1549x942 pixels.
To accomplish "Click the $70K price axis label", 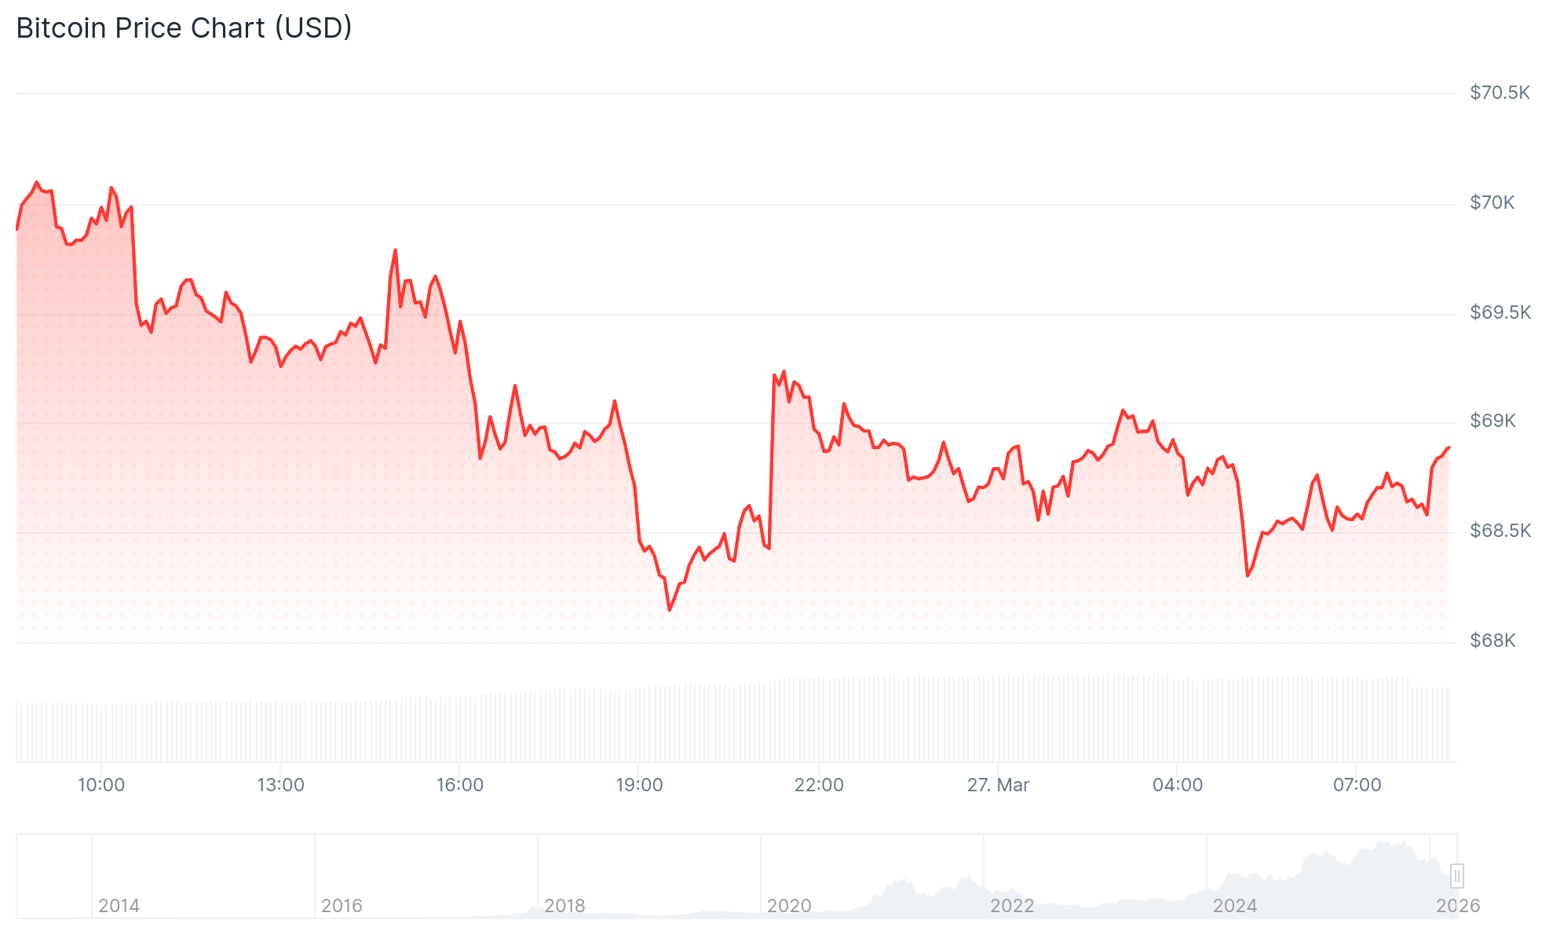I will [1492, 203].
